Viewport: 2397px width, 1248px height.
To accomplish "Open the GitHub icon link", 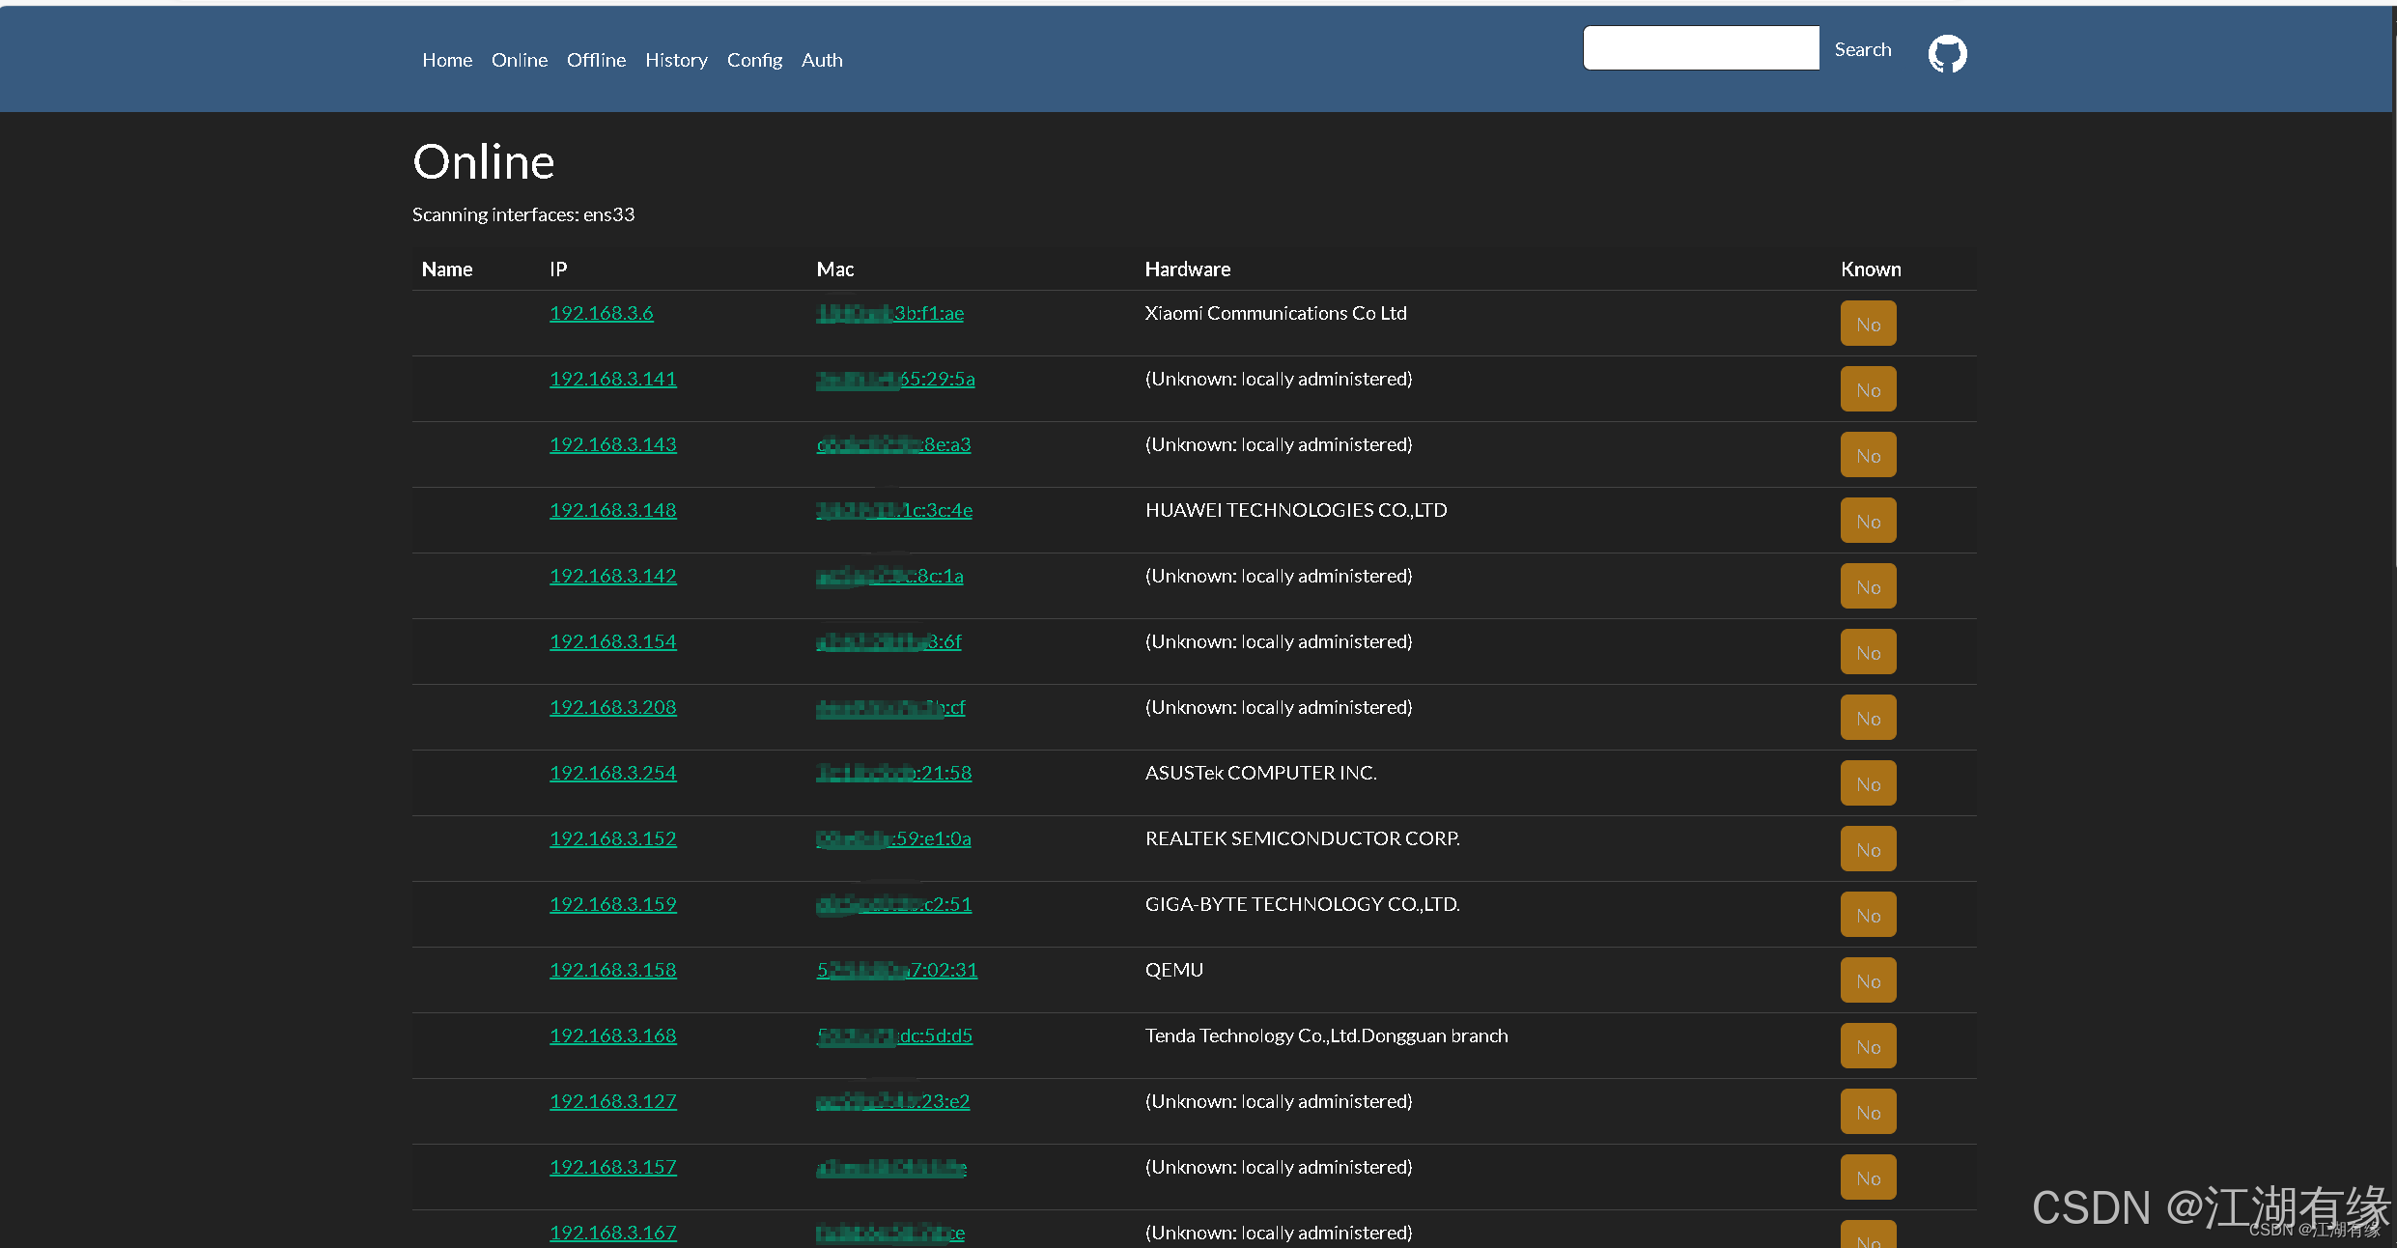I will (1947, 54).
